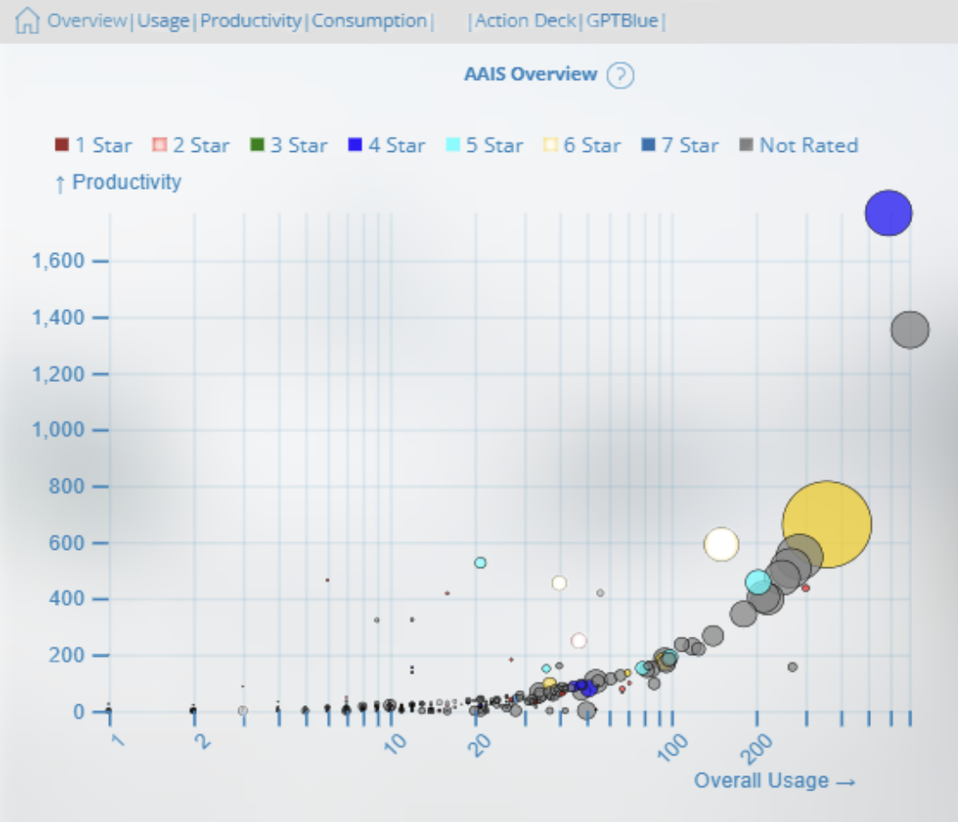Toggle the Not Rated legend entry
This screenshot has height=822, width=958.
point(799,146)
